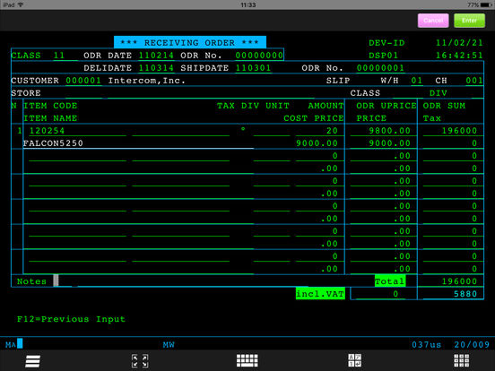Image resolution: width=495 pixels, height=371 pixels.
Task: Click the CUSTOMER code field 000001
Action: click(x=83, y=81)
